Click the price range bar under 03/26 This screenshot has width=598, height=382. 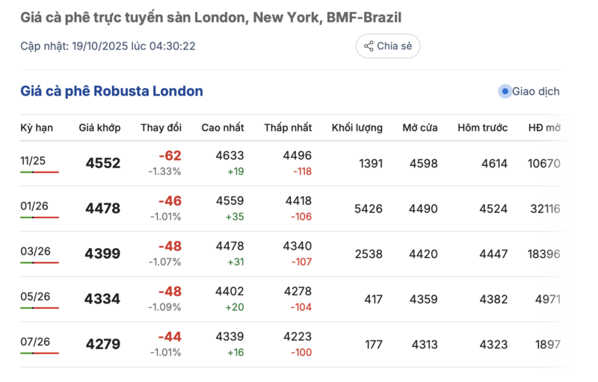pyautogui.click(x=40, y=262)
